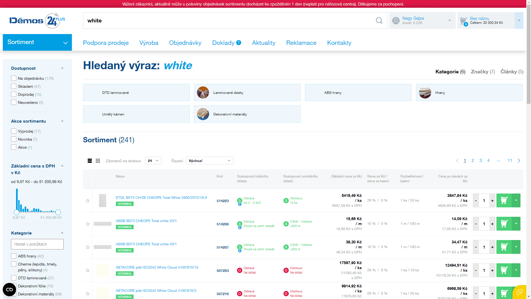
Task: Open the chat bubble widget
Action: 520,292
